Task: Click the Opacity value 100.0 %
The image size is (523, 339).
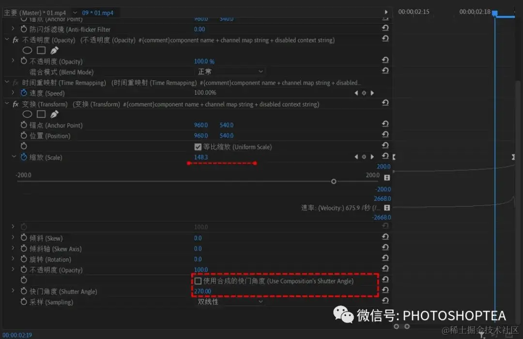Action: (204, 61)
